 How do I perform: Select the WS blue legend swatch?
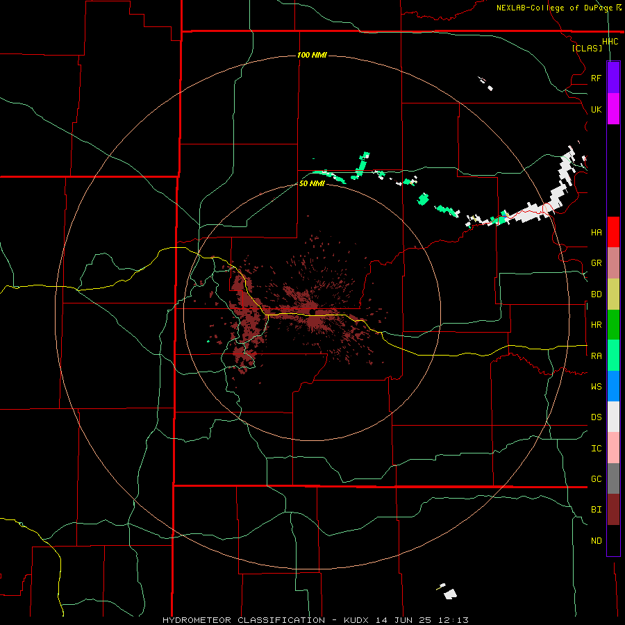(613, 386)
